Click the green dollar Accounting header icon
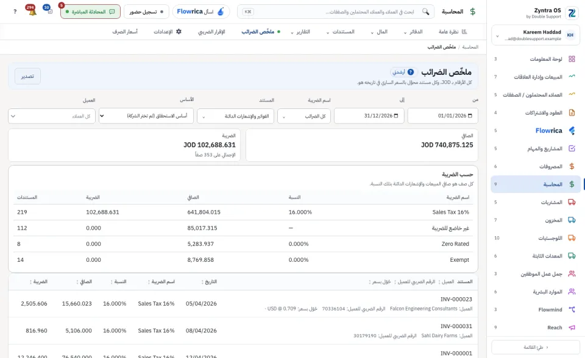585x358 pixels. point(473,12)
